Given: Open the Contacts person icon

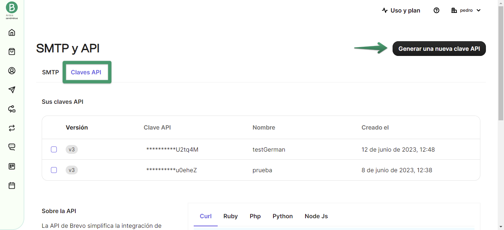Looking at the screenshot, I should tap(12, 71).
